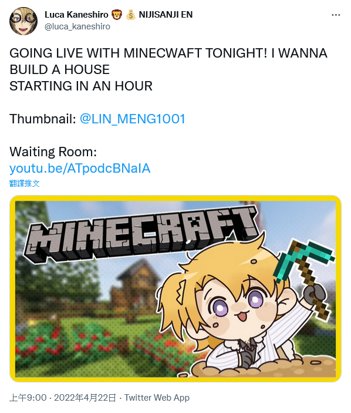Click the NIJISANJI EN text

click(x=166, y=15)
